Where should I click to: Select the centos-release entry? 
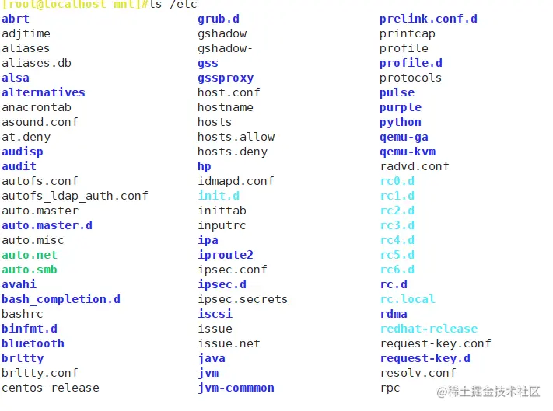pos(51,388)
